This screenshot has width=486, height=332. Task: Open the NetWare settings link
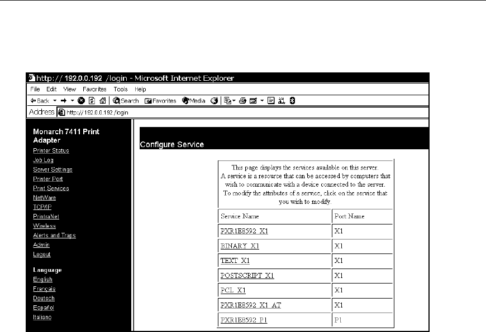pyautogui.click(x=44, y=198)
